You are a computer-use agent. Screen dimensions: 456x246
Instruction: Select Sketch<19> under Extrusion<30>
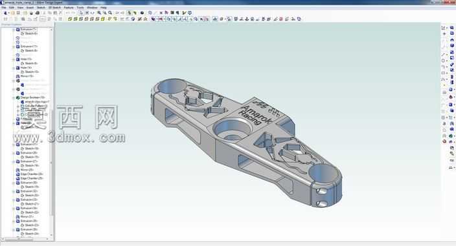click(x=32, y=187)
